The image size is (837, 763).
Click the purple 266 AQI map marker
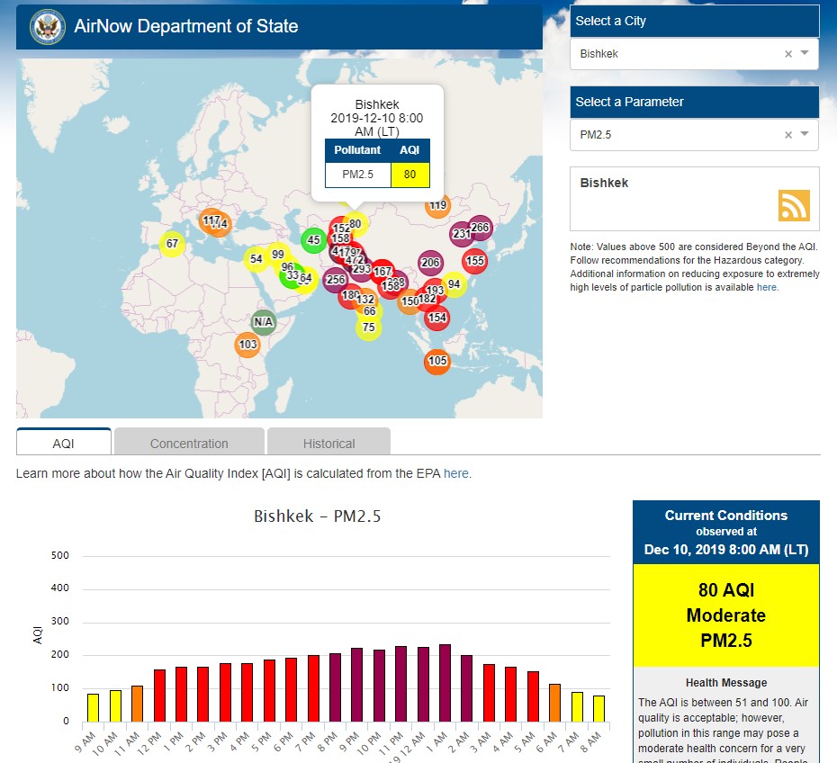[480, 228]
